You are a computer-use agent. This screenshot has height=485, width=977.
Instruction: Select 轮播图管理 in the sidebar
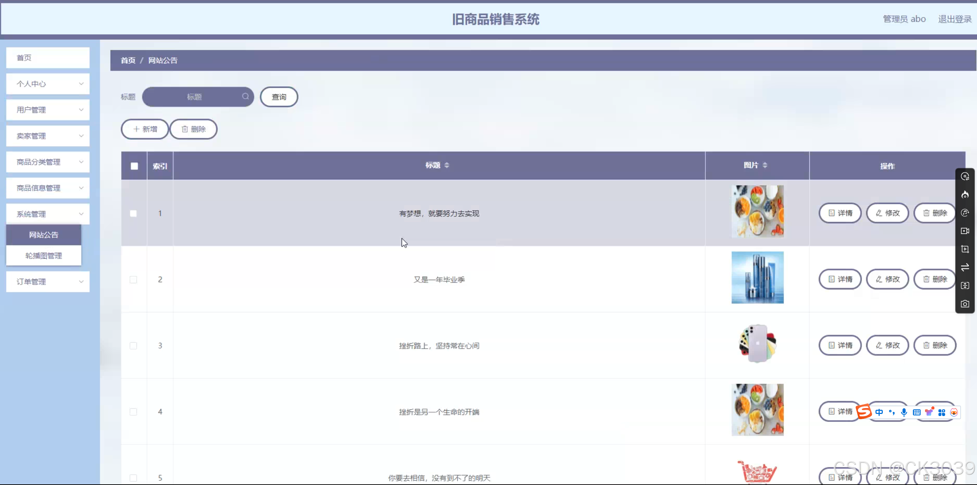(43, 256)
